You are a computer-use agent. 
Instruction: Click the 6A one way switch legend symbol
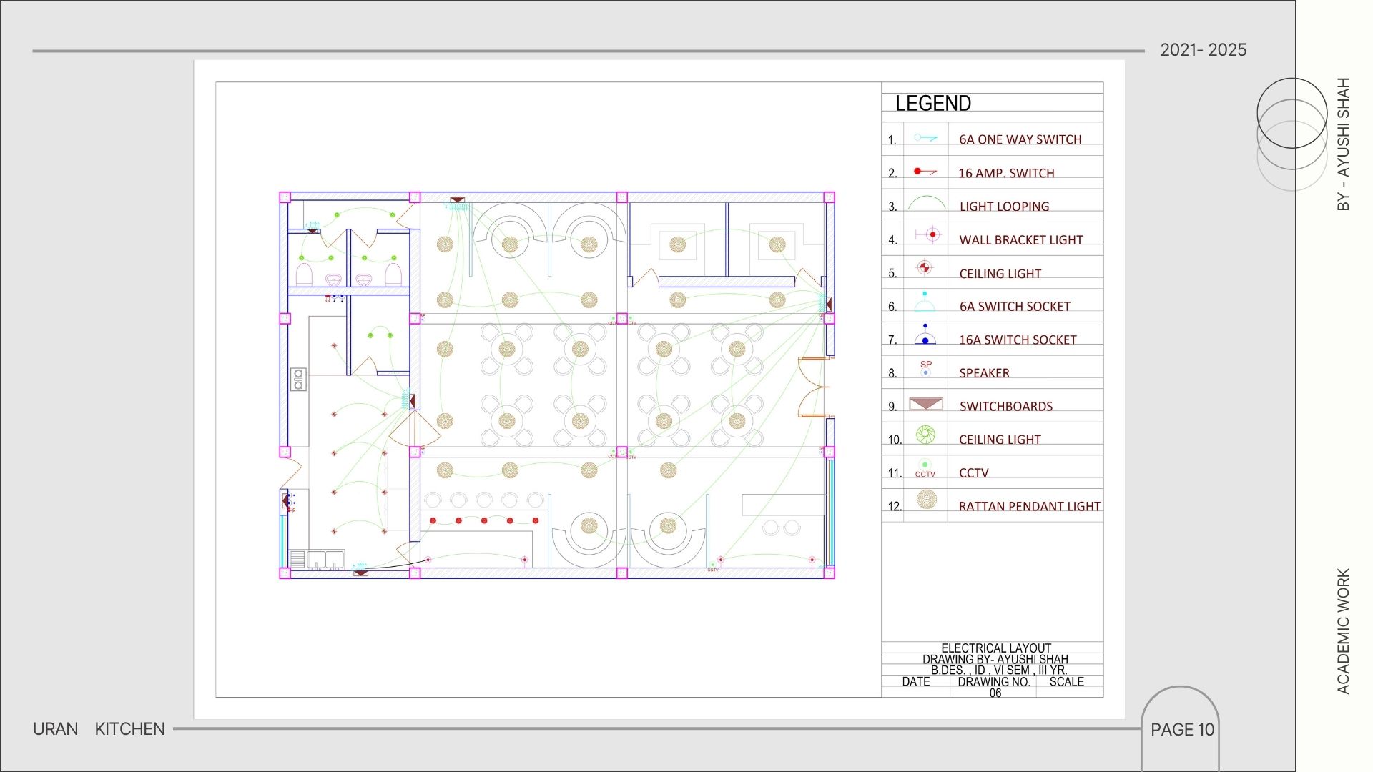click(x=925, y=137)
